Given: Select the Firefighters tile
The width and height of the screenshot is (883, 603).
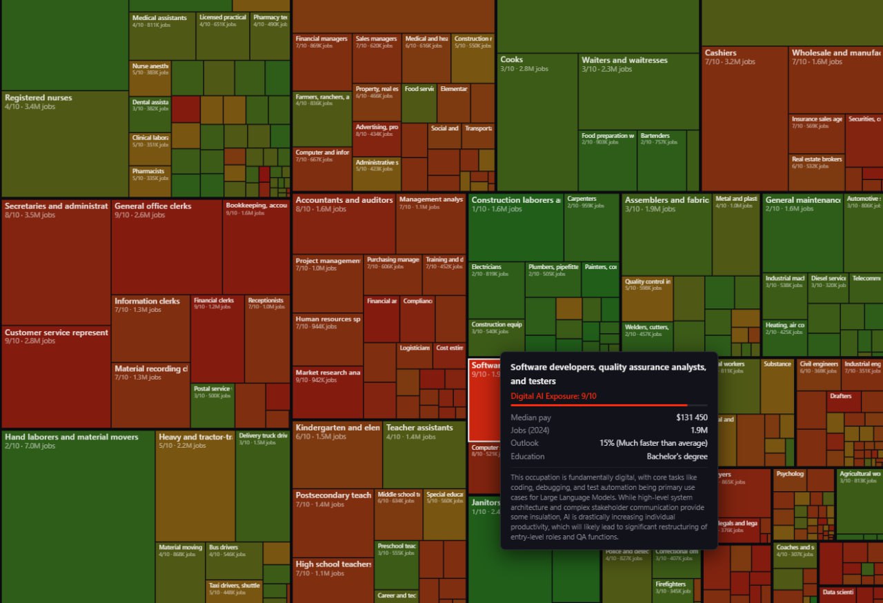Looking at the screenshot, I should 675,589.
